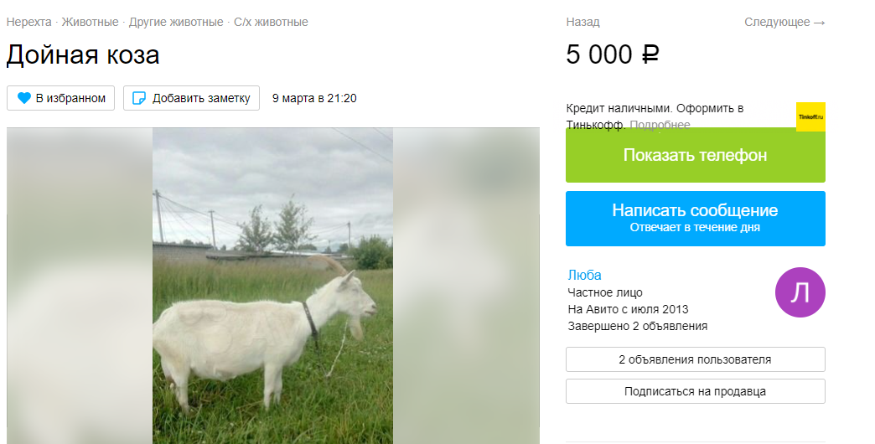The image size is (875, 444).
Task: Open the purple Л seller avatar
Action: pyautogui.click(x=800, y=292)
